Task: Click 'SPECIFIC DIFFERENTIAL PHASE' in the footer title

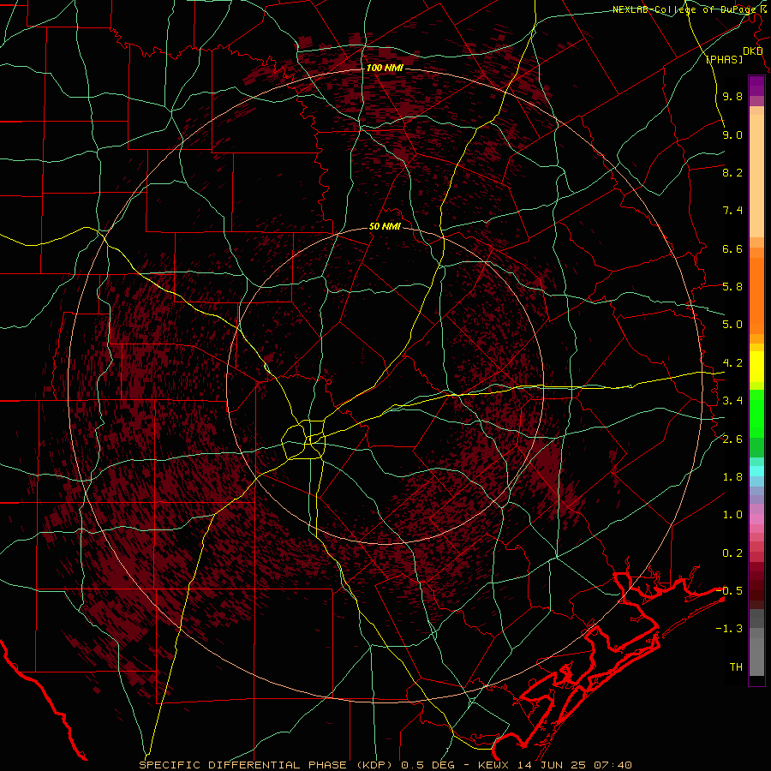Action: 243,765
